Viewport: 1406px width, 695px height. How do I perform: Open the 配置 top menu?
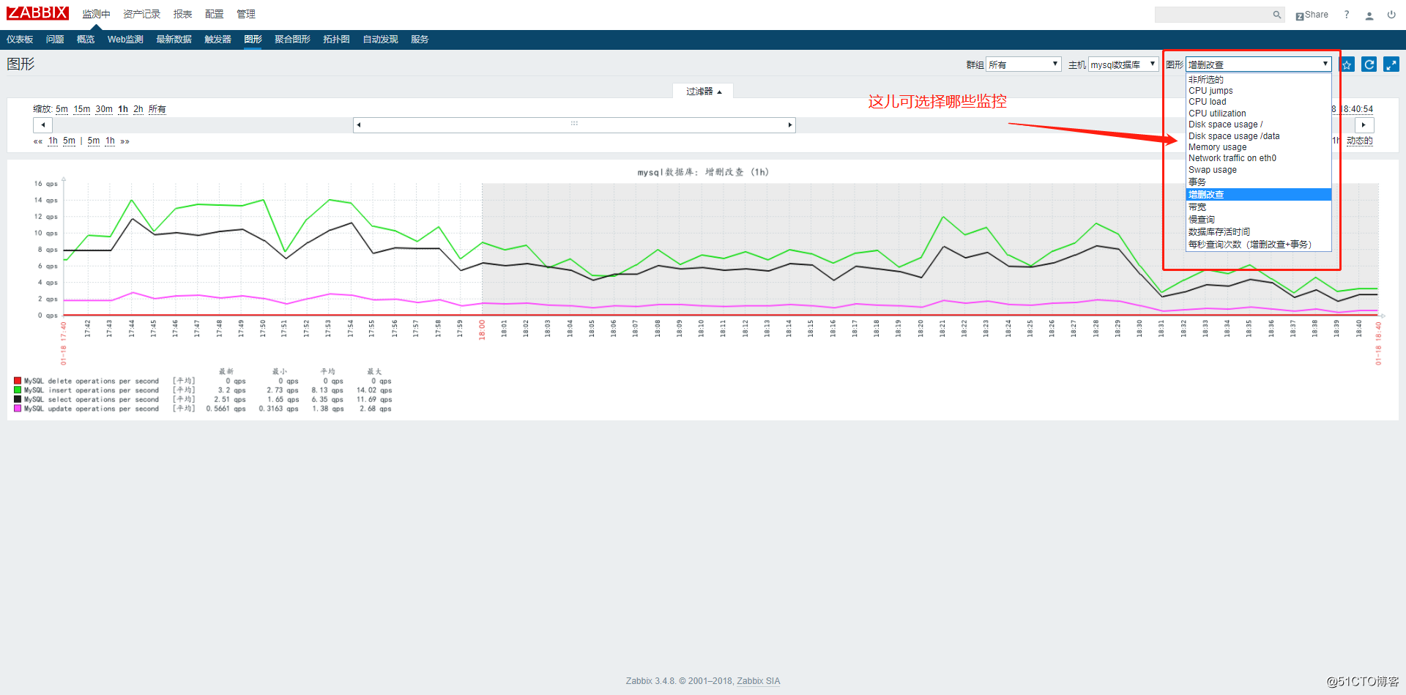pyautogui.click(x=214, y=14)
